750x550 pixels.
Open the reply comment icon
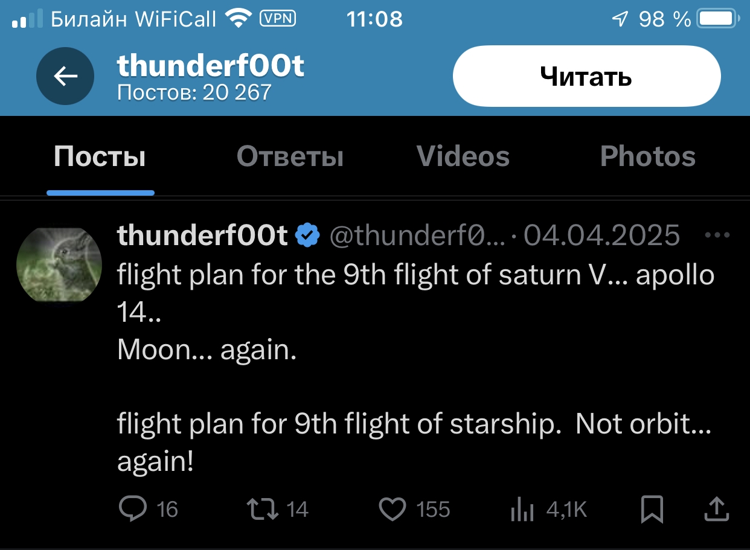click(132, 509)
